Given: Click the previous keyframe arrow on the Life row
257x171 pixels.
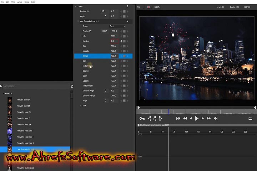Looking at the screenshot, I should pos(121,36).
